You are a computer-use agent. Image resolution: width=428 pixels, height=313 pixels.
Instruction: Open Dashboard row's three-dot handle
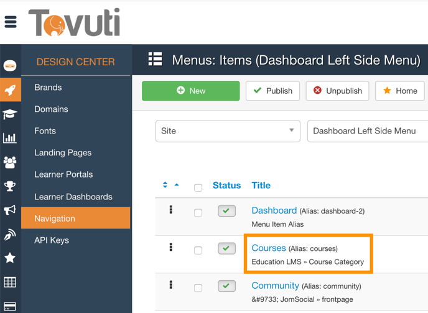(171, 211)
